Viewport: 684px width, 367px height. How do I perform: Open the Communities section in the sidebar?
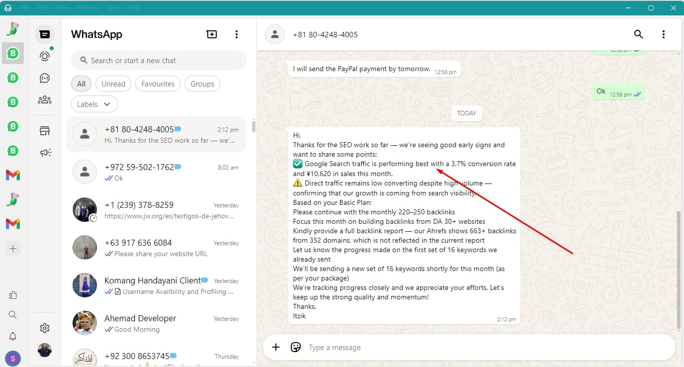[x=45, y=100]
